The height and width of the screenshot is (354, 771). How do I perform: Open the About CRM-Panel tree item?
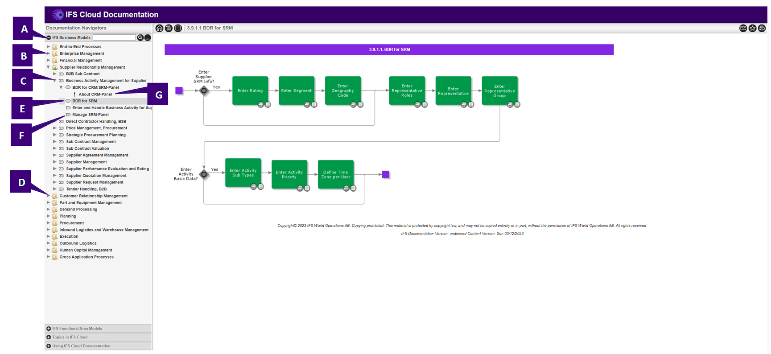tap(95, 95)
